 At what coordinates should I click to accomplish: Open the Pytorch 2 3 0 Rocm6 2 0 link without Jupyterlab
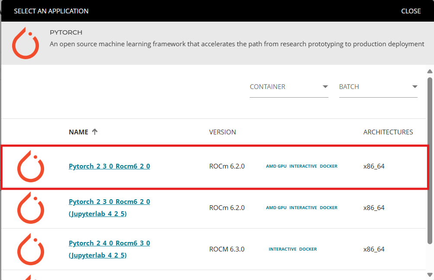click(109, 166)
